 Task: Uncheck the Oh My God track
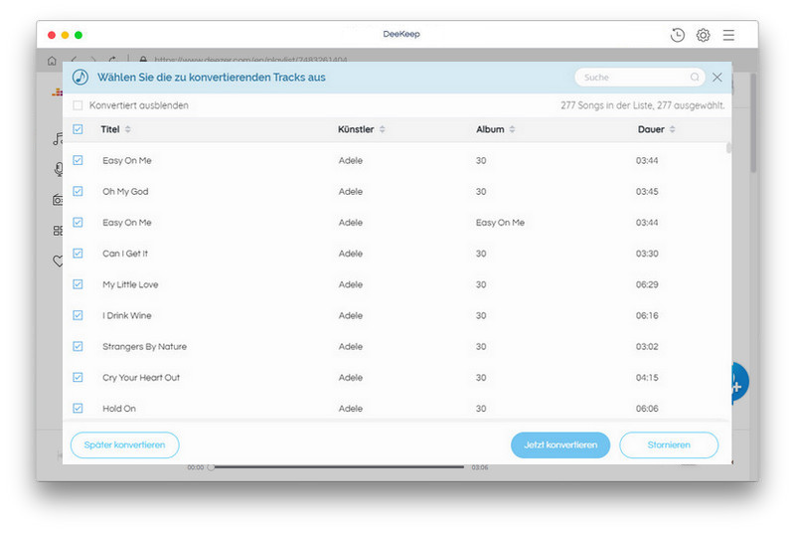point(78,191)
